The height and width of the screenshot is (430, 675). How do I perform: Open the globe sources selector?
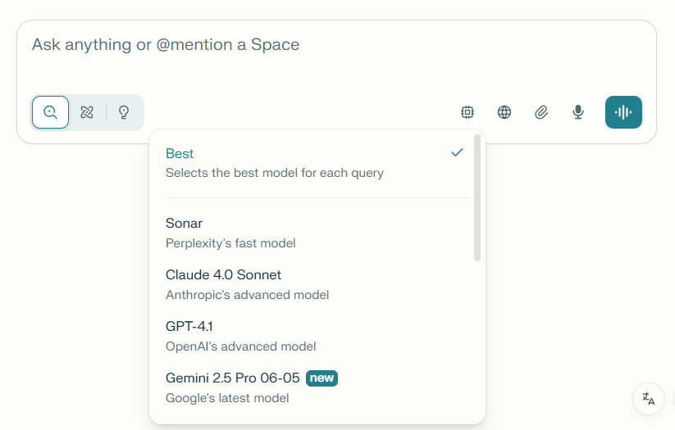click(504, 112)
